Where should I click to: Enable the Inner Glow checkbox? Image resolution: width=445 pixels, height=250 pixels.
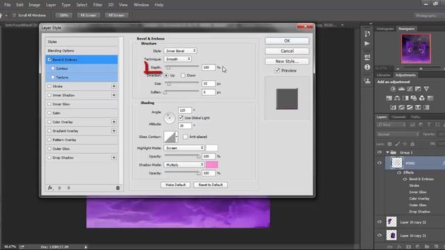click(x=49, y=104)
